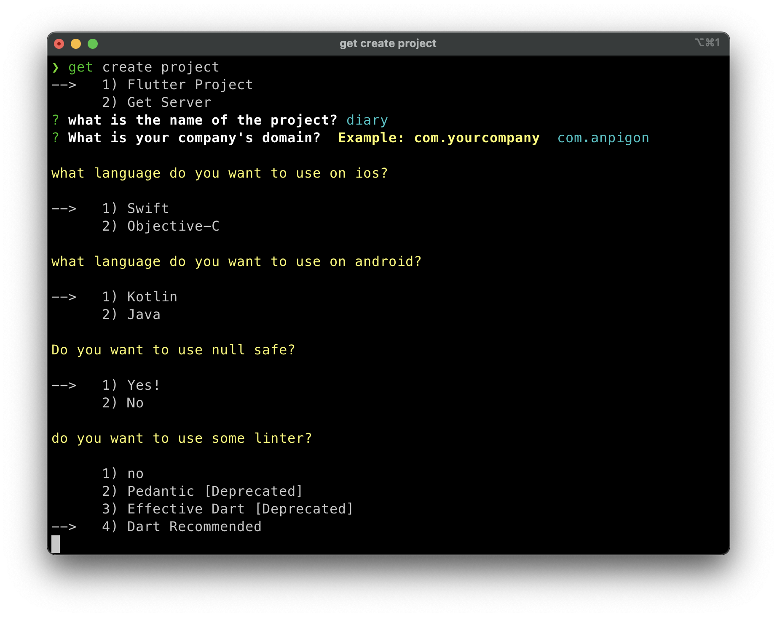Click the domain answer 'com.anpigon'
The width and height of the screenshot is (777, 617).
pos(603,138)
